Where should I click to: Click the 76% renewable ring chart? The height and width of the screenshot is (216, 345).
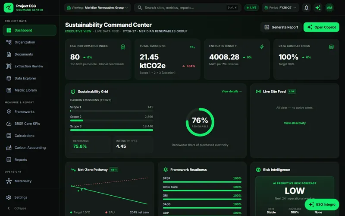coord(200,122)
